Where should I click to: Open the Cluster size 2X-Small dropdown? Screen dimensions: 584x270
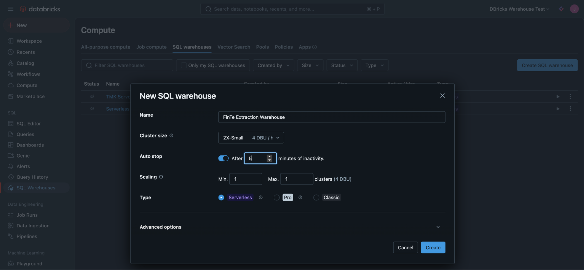click(x=251, y=138)
